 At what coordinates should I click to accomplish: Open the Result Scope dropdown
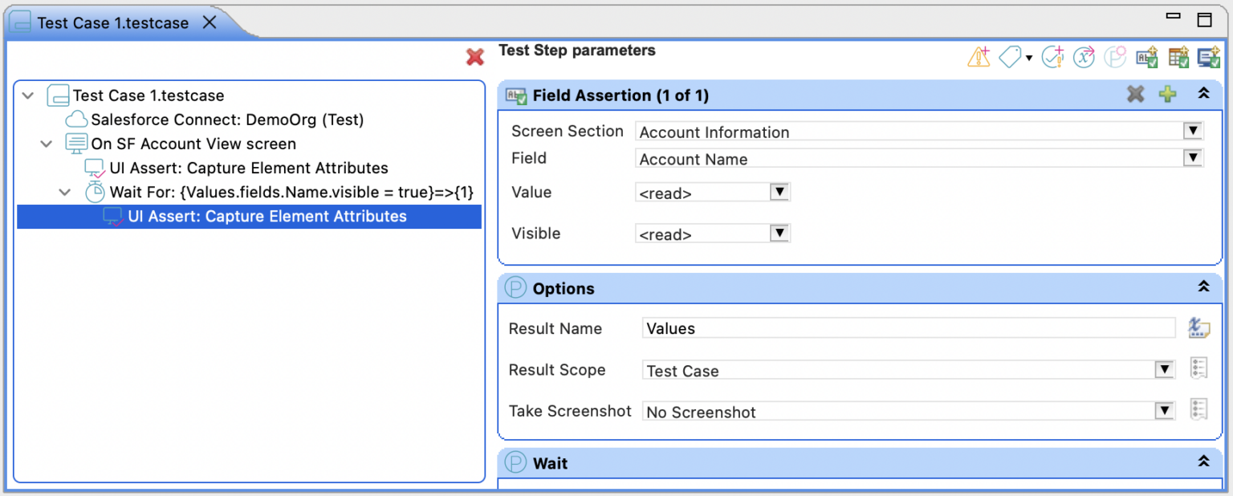click(1165, 369)
